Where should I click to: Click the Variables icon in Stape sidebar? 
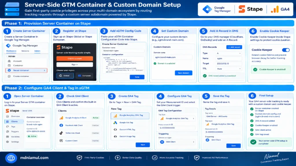click(x=8, y=137)
